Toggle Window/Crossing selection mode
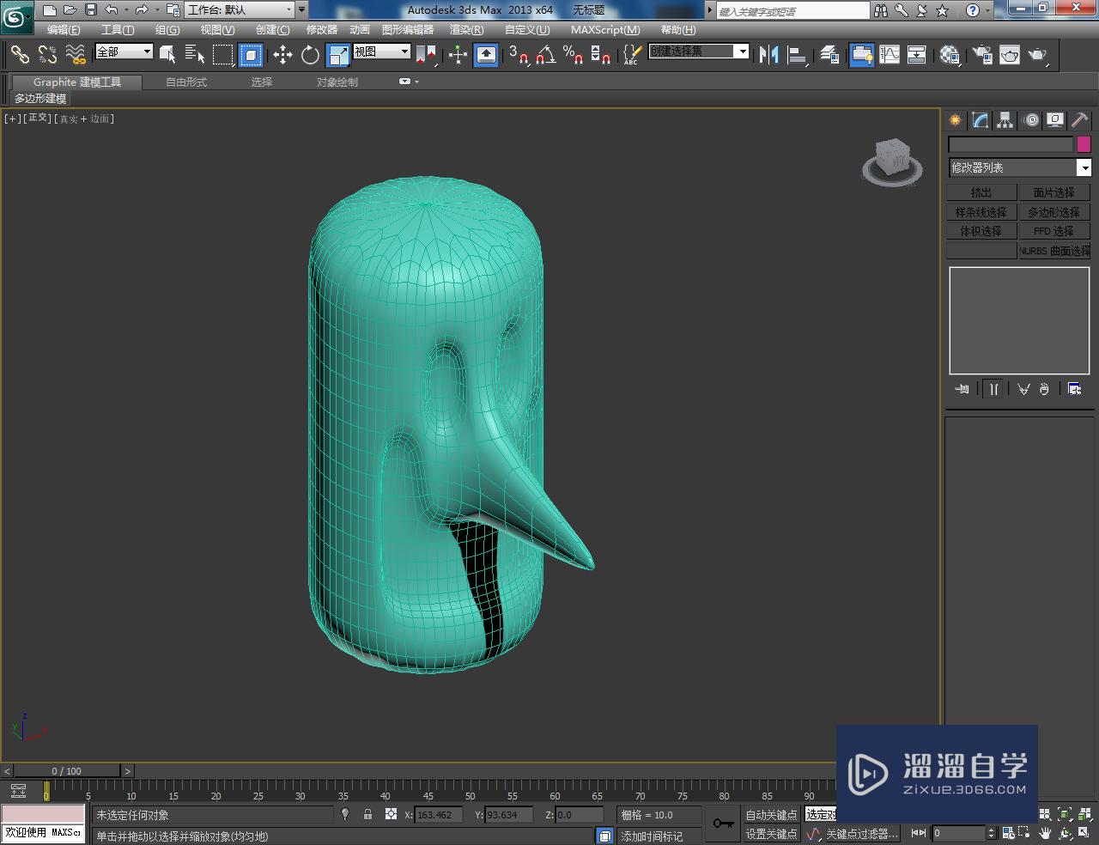Screen dimensions: 1099x845 [x=251, y=55]
